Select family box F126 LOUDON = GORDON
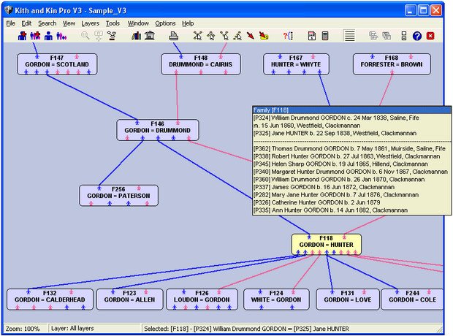Screen dimensions: 453x336 pyautogui.click(x=202, y=299)
